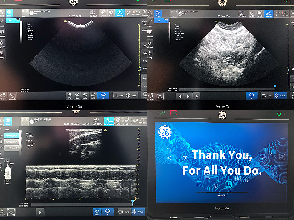Open the comment tool on abdominal image screen
Image resolution: width=294 pixels, height=220 pixels.
pyautogui.click(x=150, y=33)
